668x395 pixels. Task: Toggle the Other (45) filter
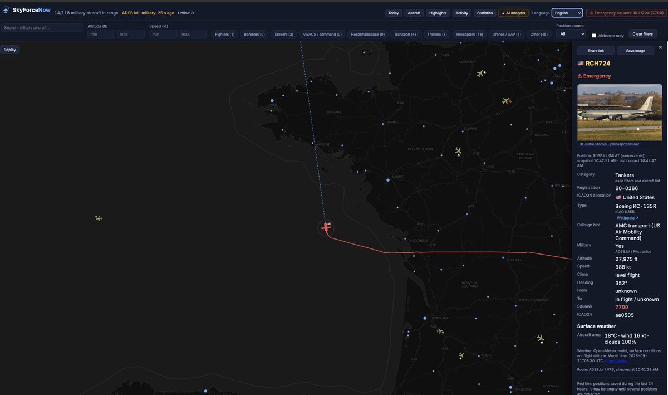(539, 35)
